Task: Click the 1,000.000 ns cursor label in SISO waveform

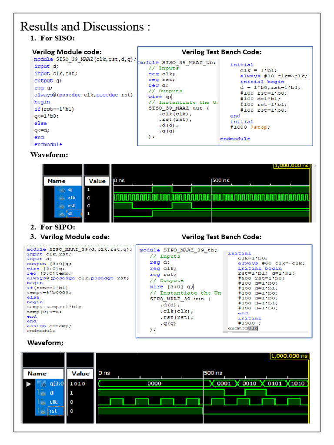Action: pos(292,166)
